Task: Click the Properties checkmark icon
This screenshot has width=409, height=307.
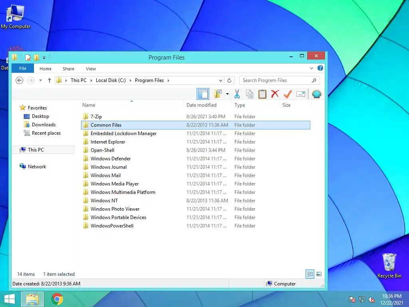Action: 288,94
